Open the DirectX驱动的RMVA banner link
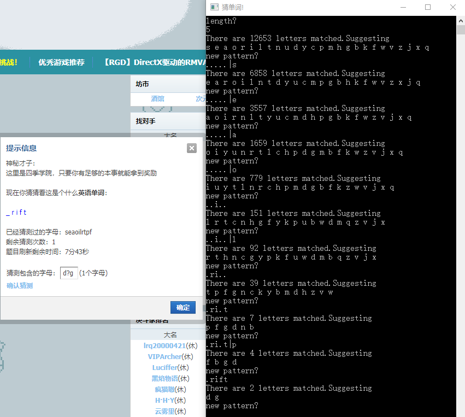 click(x=155, y=62)
